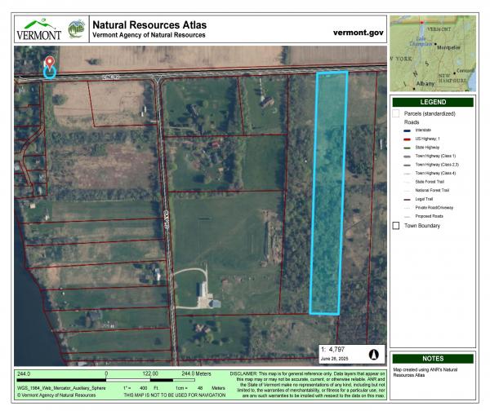Click the cyan highlighted parcel
Image resolution: width=490 pixels, height=415 pixels.
coord(330,192)
